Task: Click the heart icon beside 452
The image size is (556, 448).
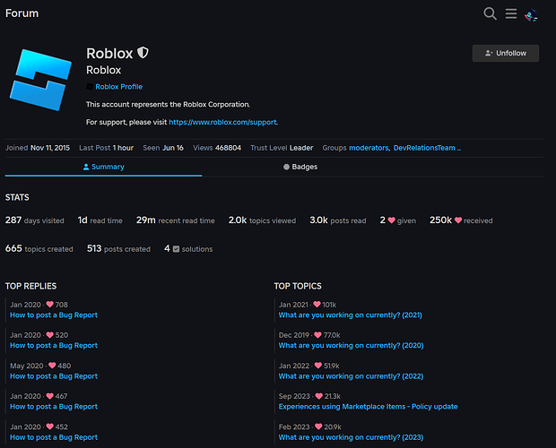Action: click(50, 426)
